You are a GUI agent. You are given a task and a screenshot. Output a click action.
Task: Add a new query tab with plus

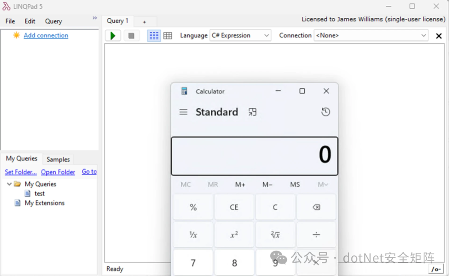coord(145,22)
